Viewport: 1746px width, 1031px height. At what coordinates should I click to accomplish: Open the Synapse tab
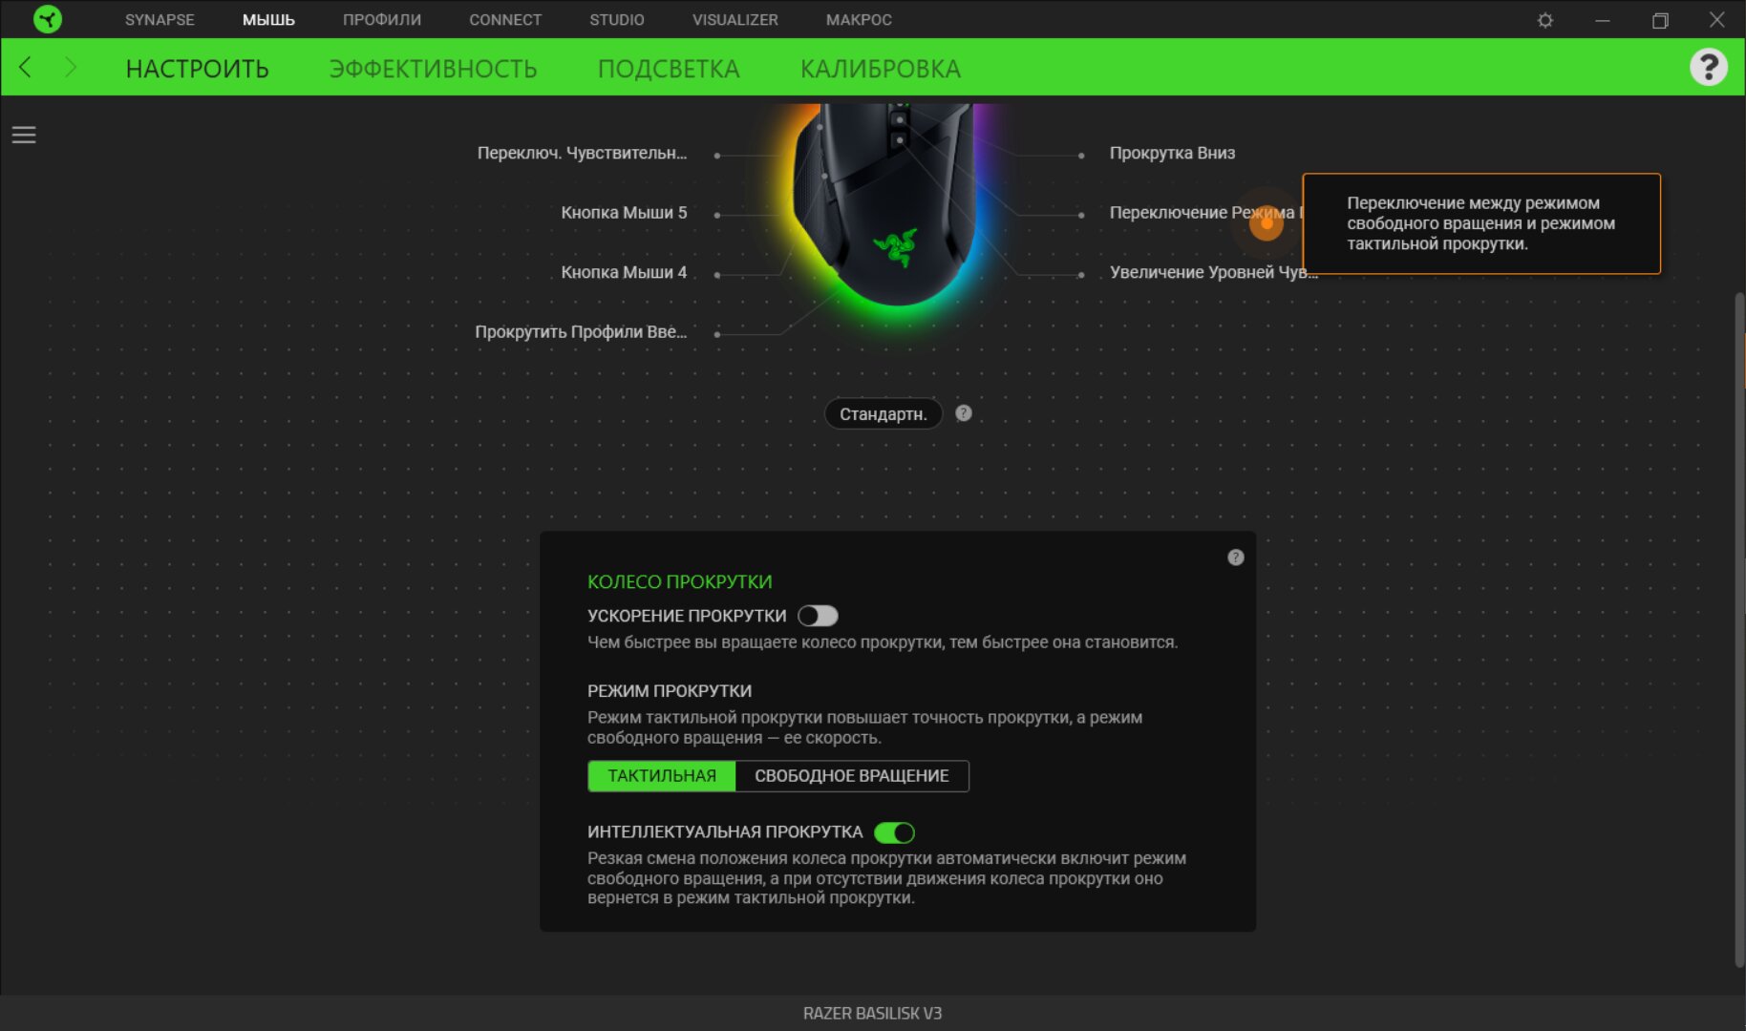click(160, 20)
